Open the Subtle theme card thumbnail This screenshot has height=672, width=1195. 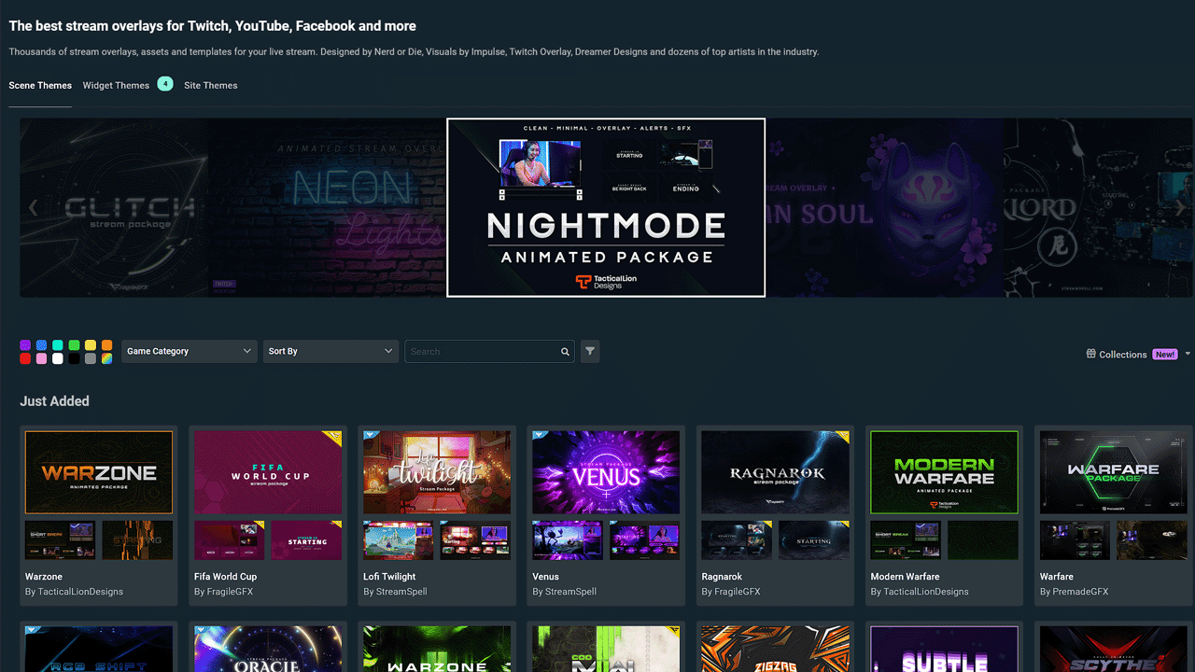click(x=945, y=649)
